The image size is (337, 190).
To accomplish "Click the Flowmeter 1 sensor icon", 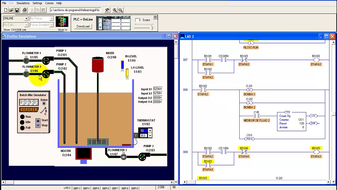I will tap(26, 61).
